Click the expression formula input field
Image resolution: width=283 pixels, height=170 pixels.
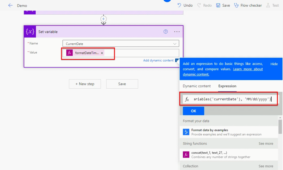(232, 99)
